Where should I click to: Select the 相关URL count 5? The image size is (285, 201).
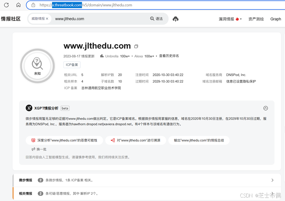pos(82,75)
